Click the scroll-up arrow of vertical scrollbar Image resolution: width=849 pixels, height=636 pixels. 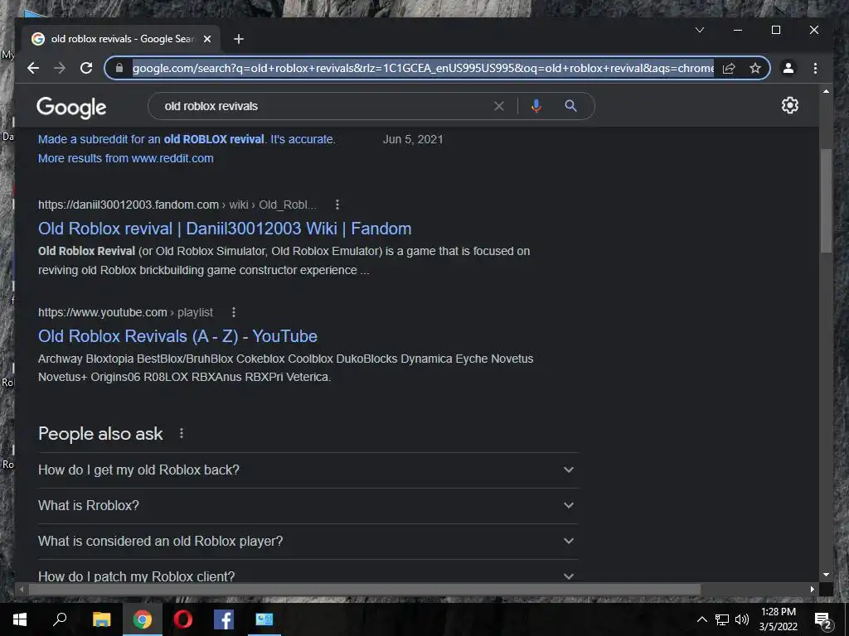pos(826,91)
